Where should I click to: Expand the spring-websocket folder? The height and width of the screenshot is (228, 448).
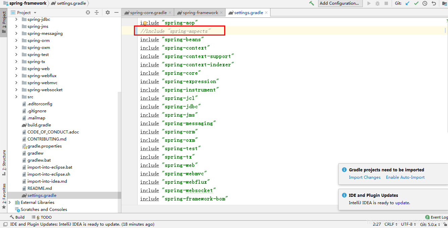point(16,90)
